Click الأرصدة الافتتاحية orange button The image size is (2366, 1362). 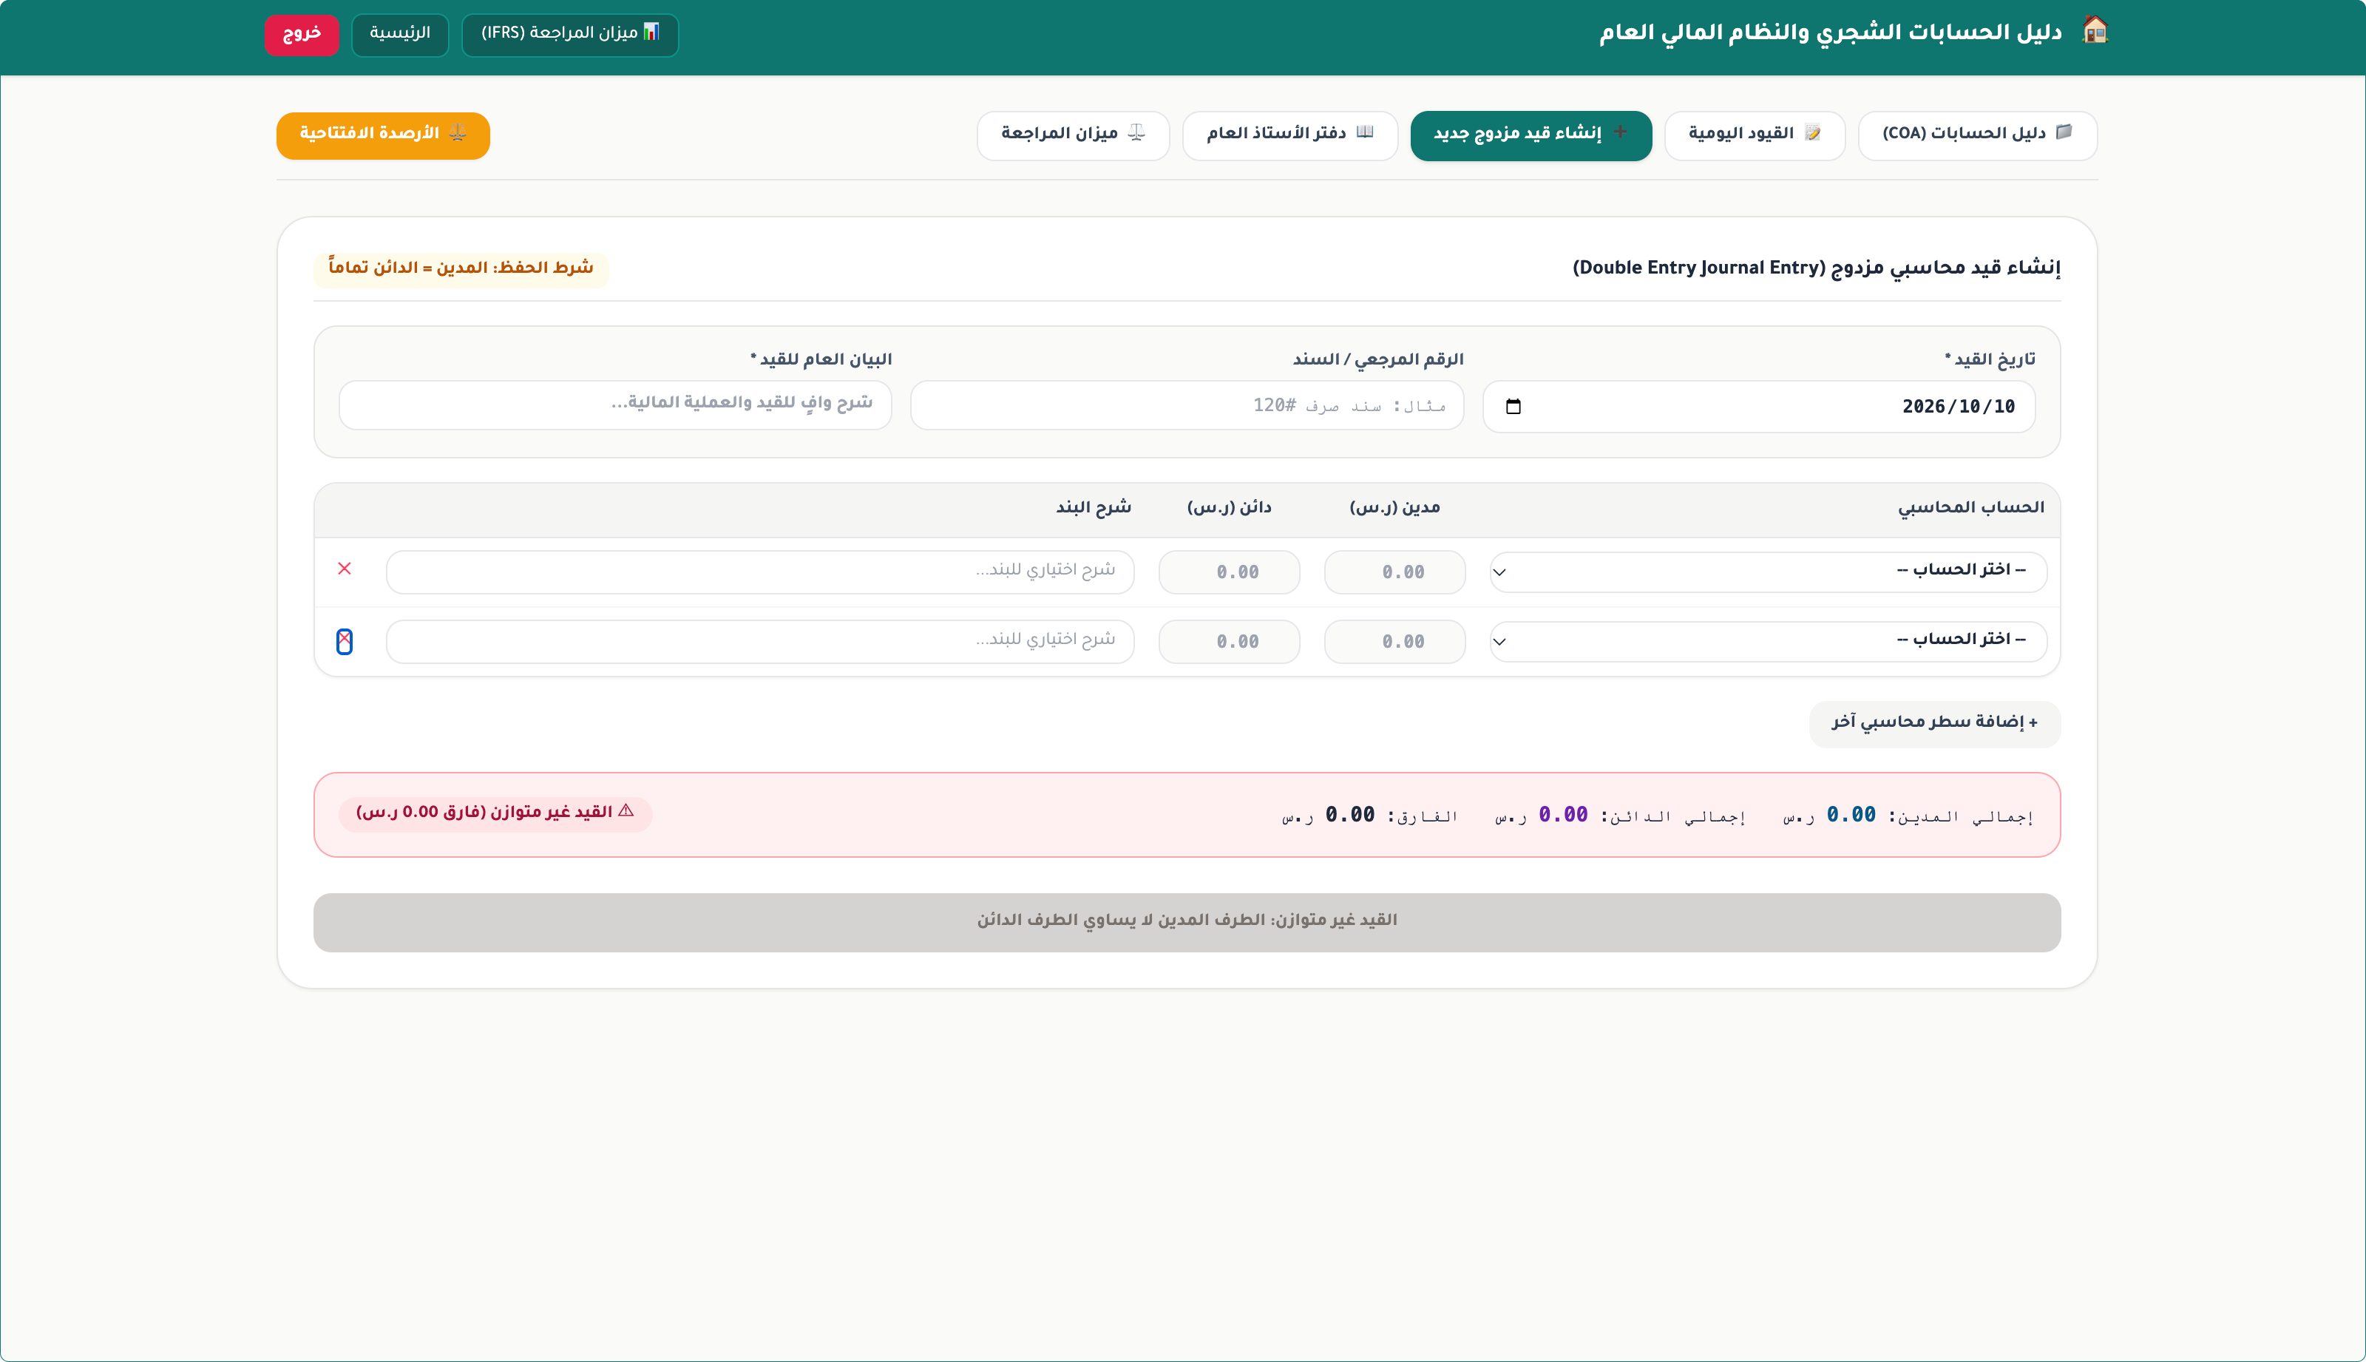384,135
